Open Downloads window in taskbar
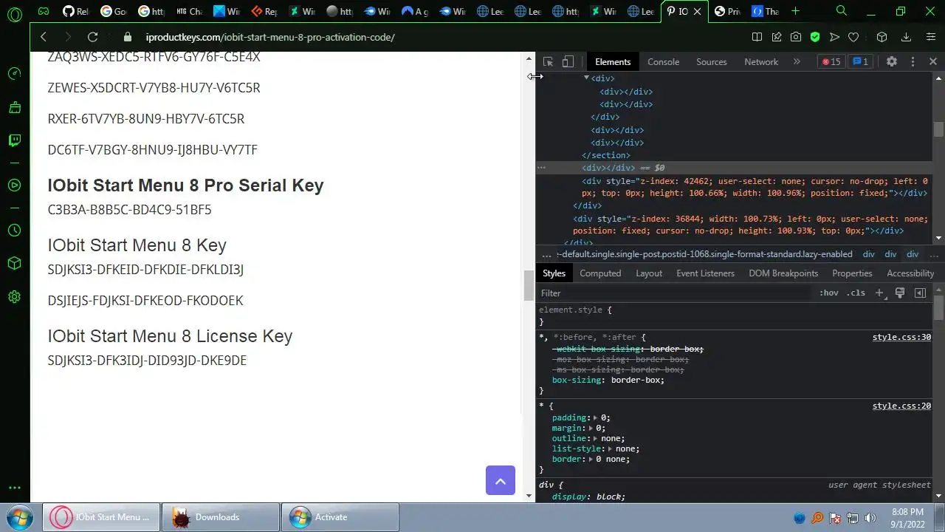945x532 pixels. (x=221, y=517)
